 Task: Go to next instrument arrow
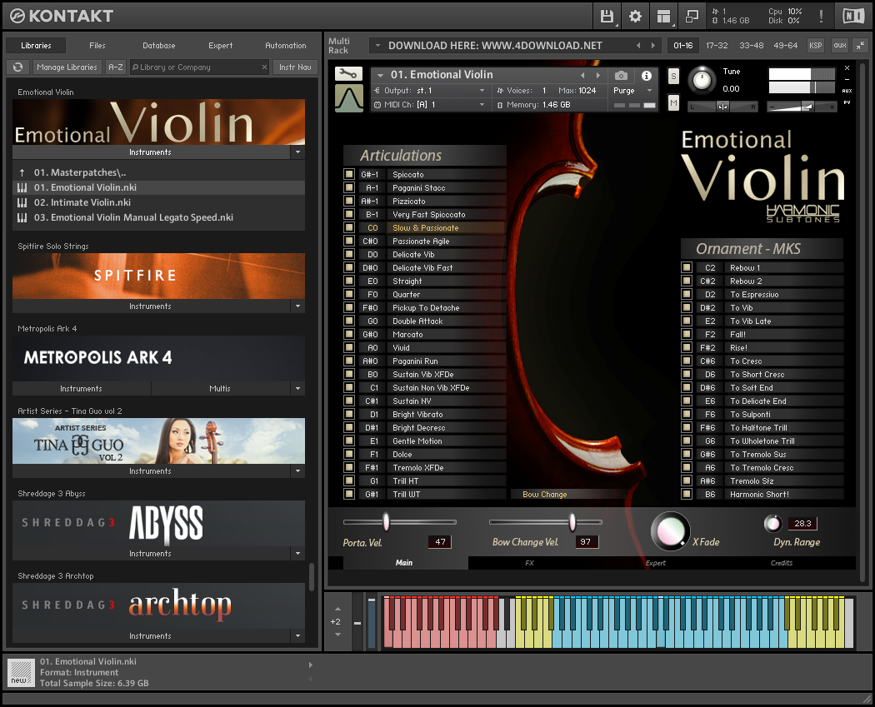[x=598, y=75]
